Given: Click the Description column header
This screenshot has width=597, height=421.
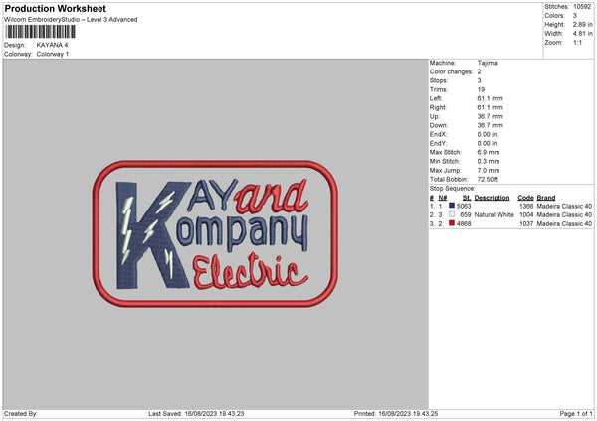Looking at the screenshot, I should [492, 197].
